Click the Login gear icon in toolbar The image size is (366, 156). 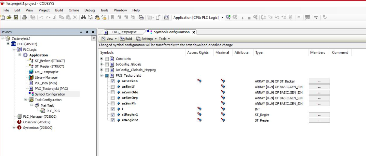[x=228, y=17]
